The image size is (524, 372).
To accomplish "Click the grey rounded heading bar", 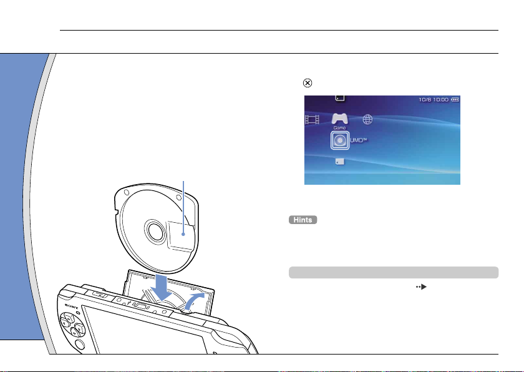I will coord(394,272).
